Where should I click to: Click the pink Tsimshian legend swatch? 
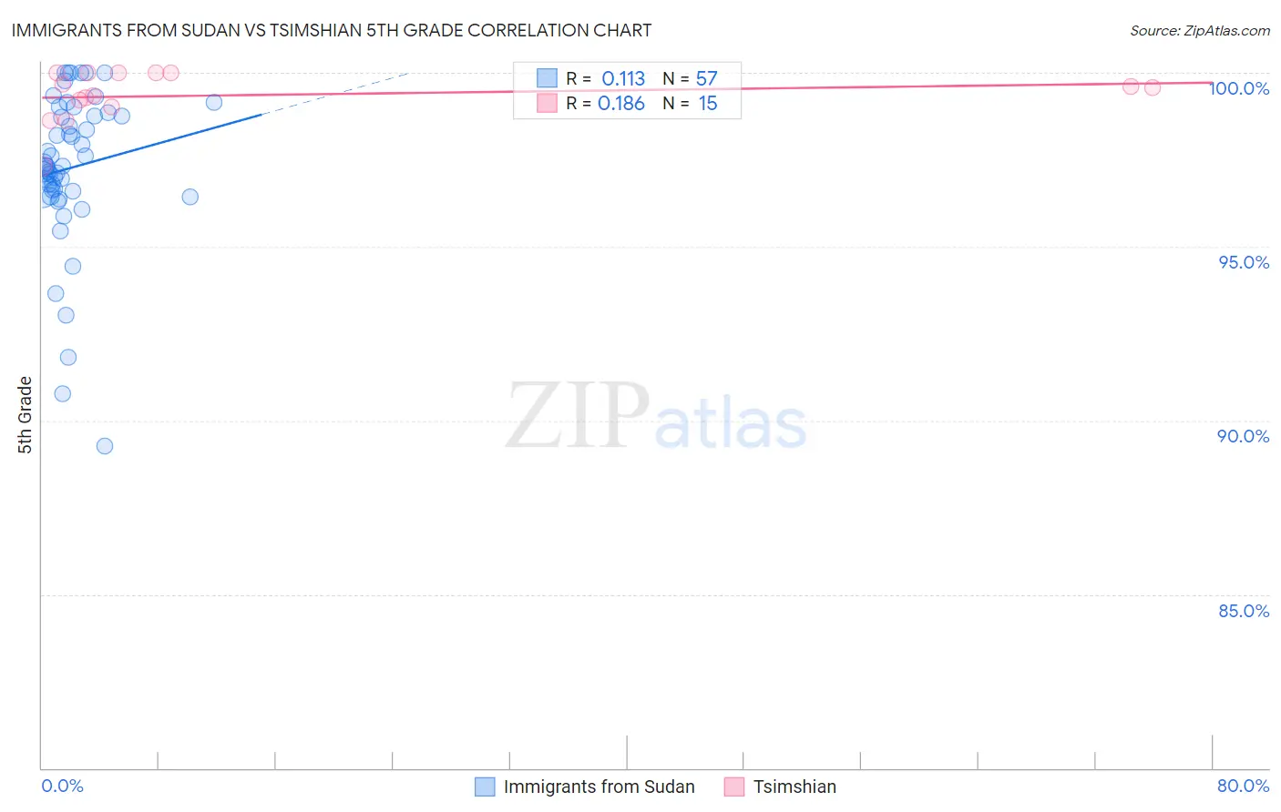click(734, 787)
